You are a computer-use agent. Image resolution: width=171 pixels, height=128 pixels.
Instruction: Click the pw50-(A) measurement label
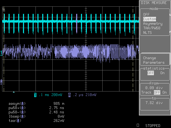17,112
